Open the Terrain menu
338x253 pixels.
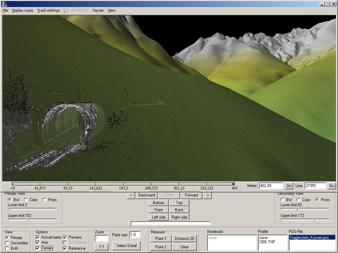98,10
